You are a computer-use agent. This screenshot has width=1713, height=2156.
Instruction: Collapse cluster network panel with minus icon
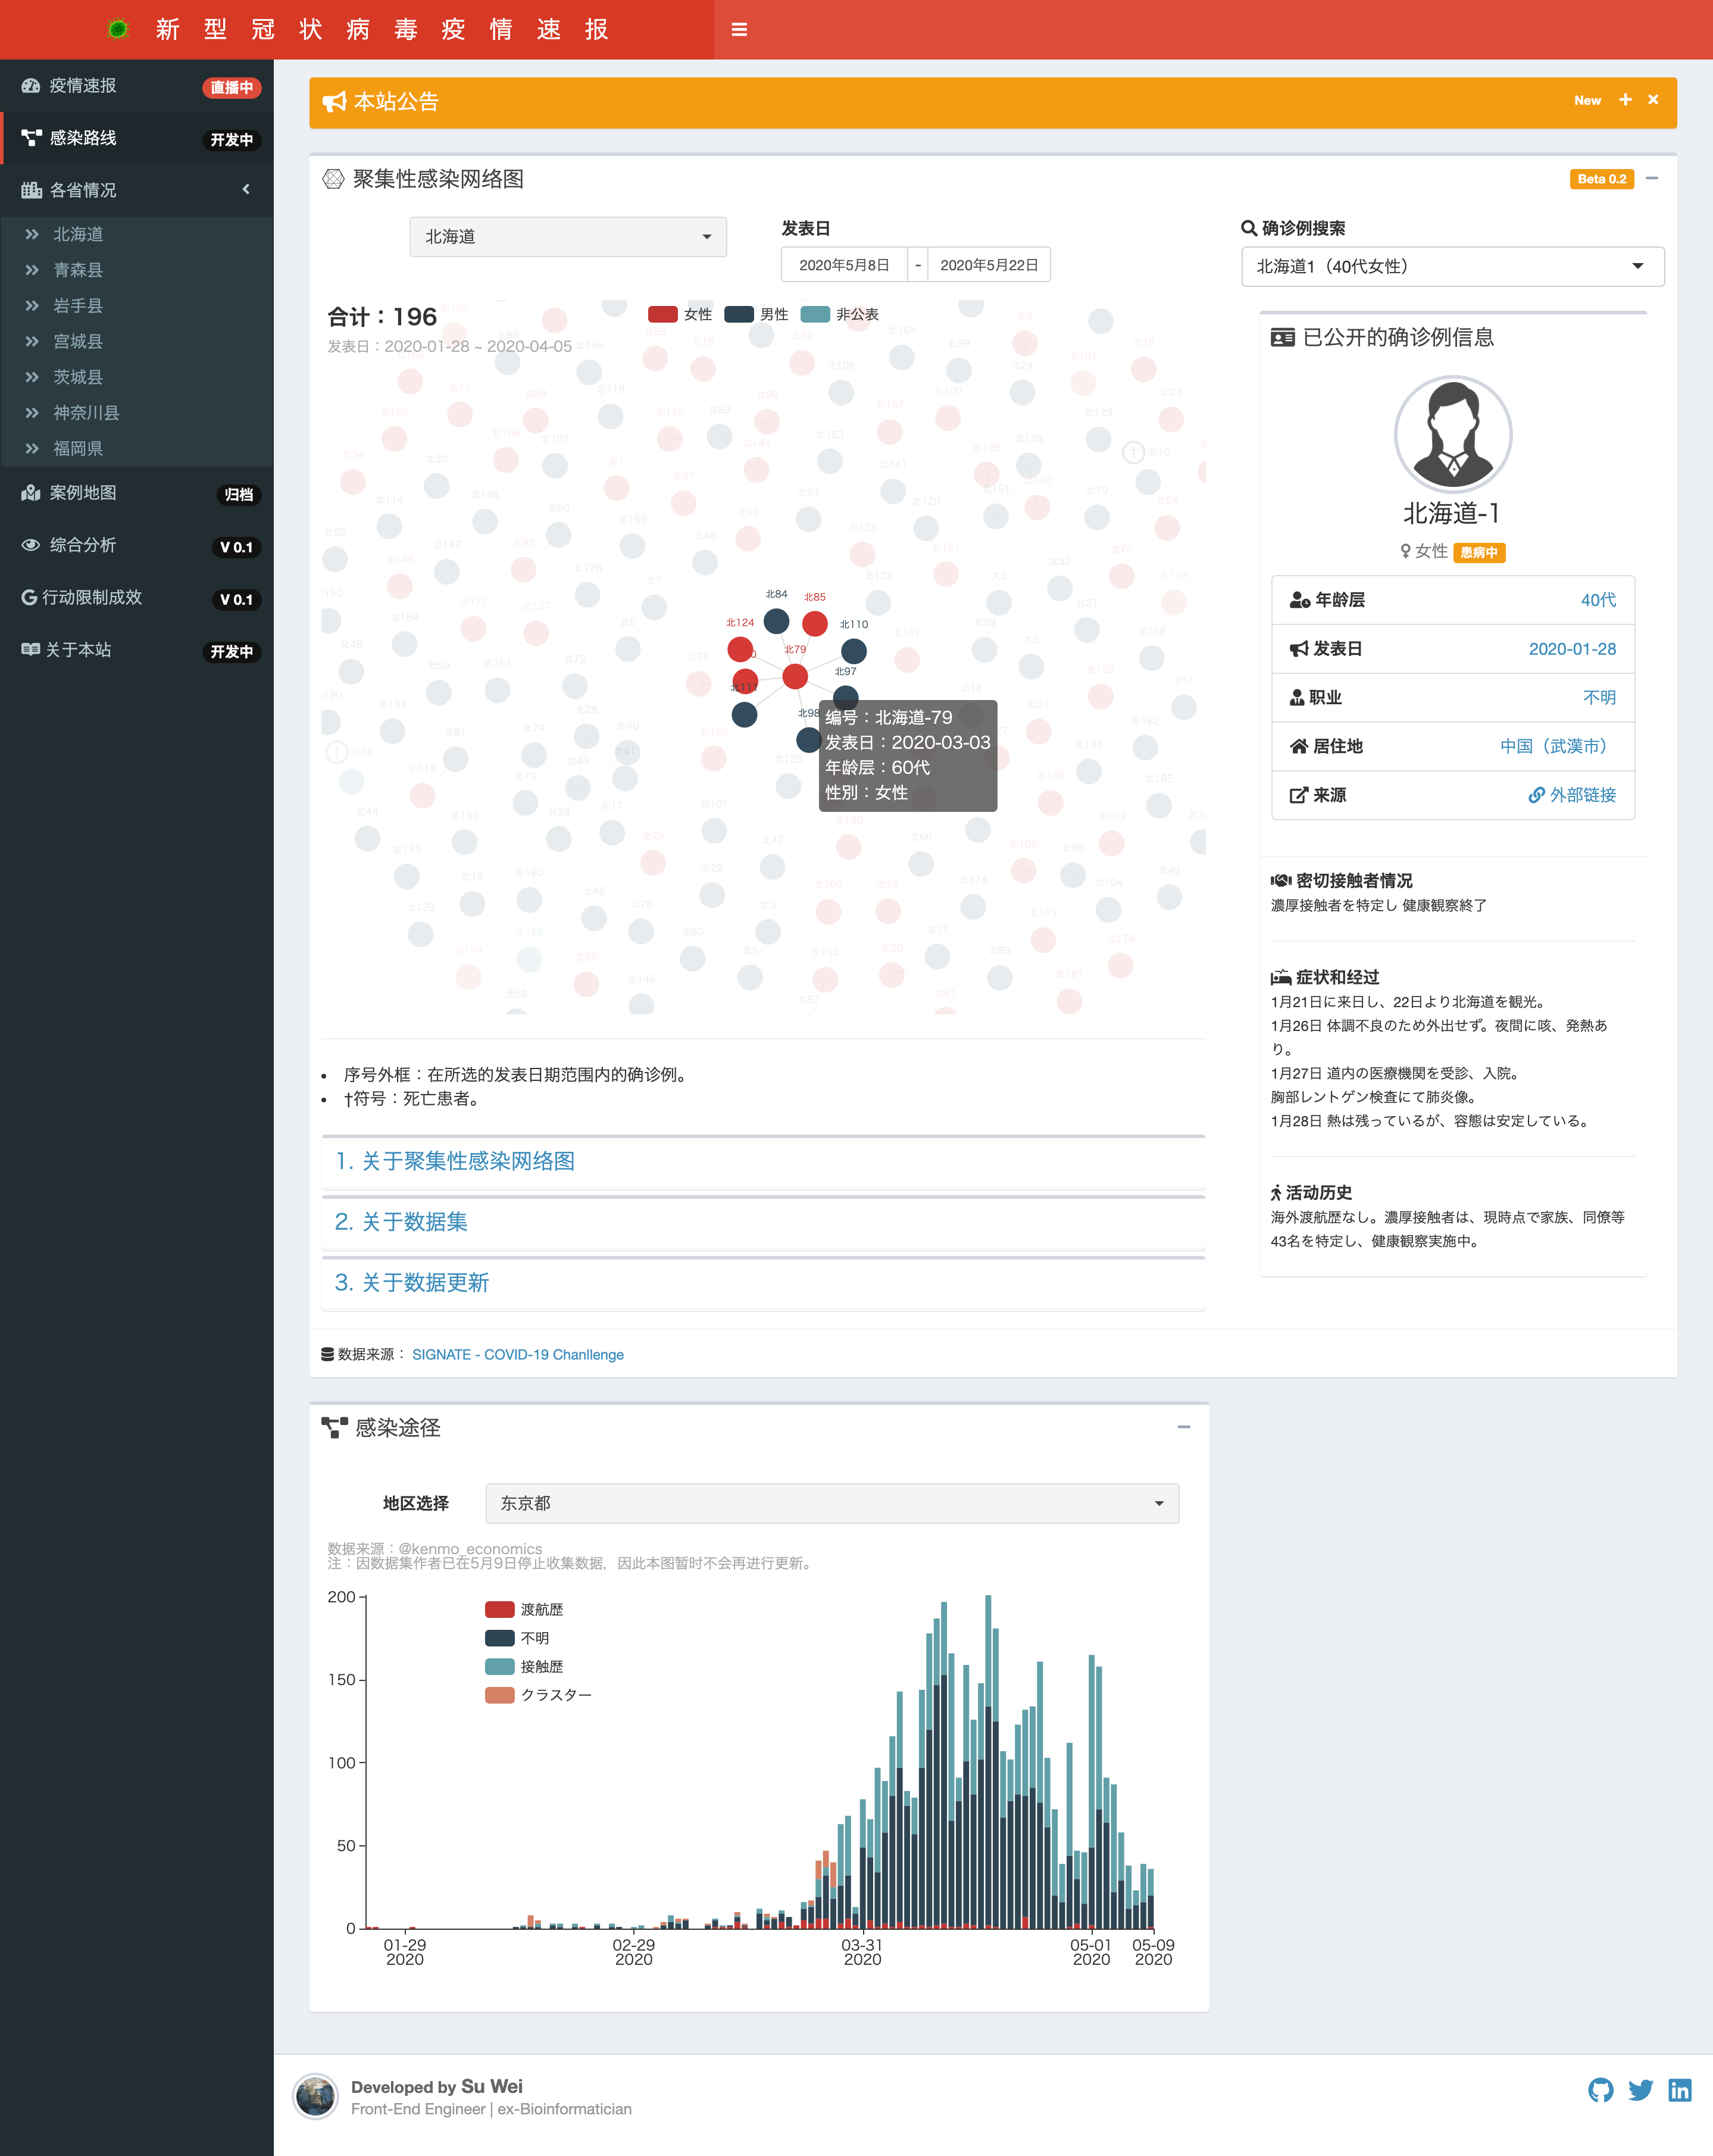[x=1652, y=178]
